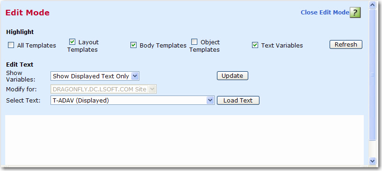Click the scrollbar up arrow

click(372, 5)
